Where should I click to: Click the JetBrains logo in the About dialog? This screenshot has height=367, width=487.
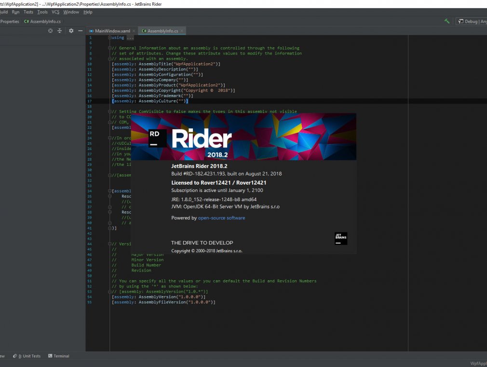341,238
